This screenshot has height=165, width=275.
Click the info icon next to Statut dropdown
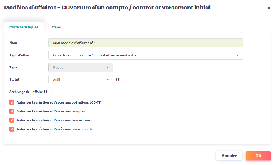pyautogui.click(x=118, y=80)
